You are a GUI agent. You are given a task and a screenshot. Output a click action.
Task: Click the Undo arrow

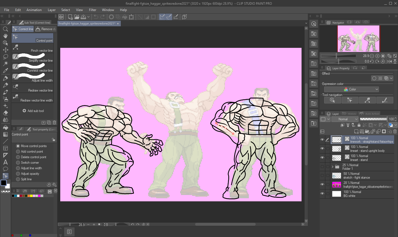96,17
